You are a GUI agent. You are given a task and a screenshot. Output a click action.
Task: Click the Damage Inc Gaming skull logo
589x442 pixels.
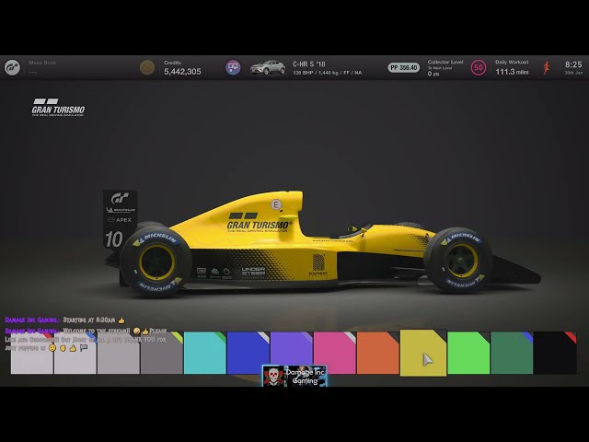(273, 376)
